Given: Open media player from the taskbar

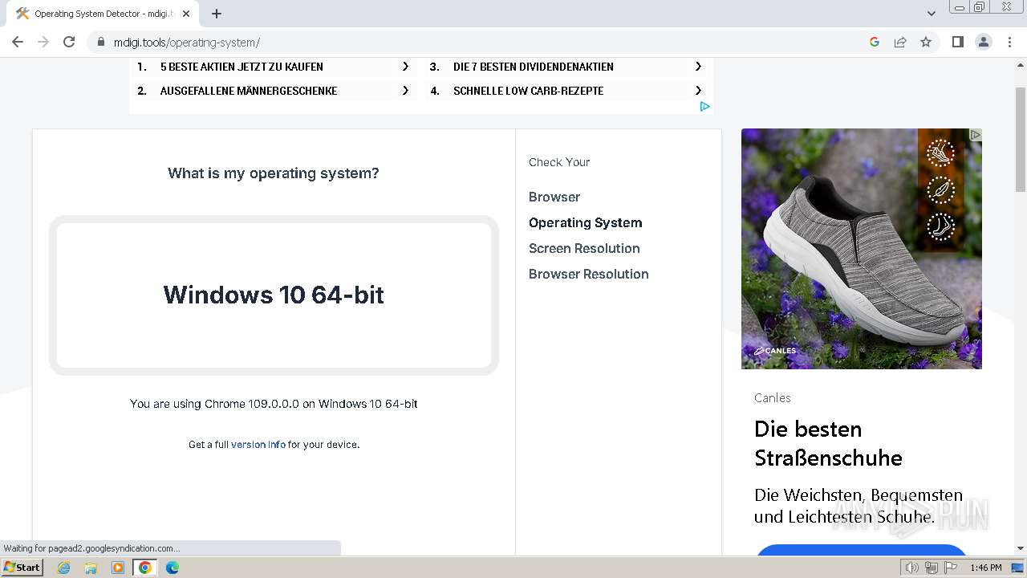Looking at the screenshot, I should [x=118, y=568].
